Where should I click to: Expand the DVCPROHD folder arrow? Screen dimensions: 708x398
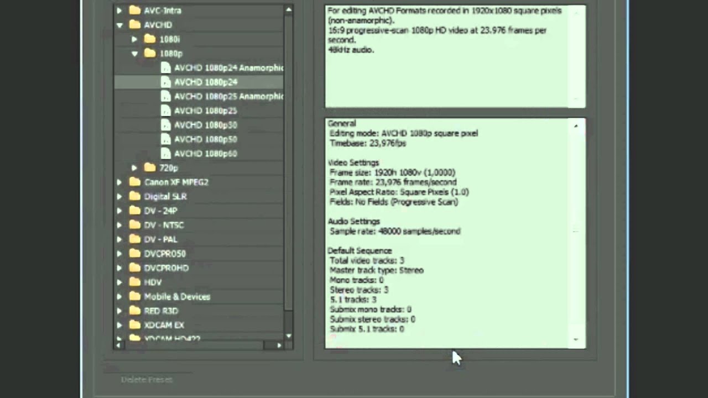[x=119, y=268]
